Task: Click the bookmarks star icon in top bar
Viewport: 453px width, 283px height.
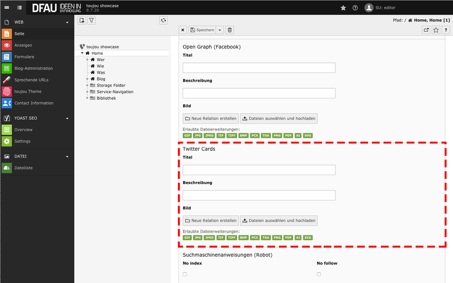Action: pos(343,8)
